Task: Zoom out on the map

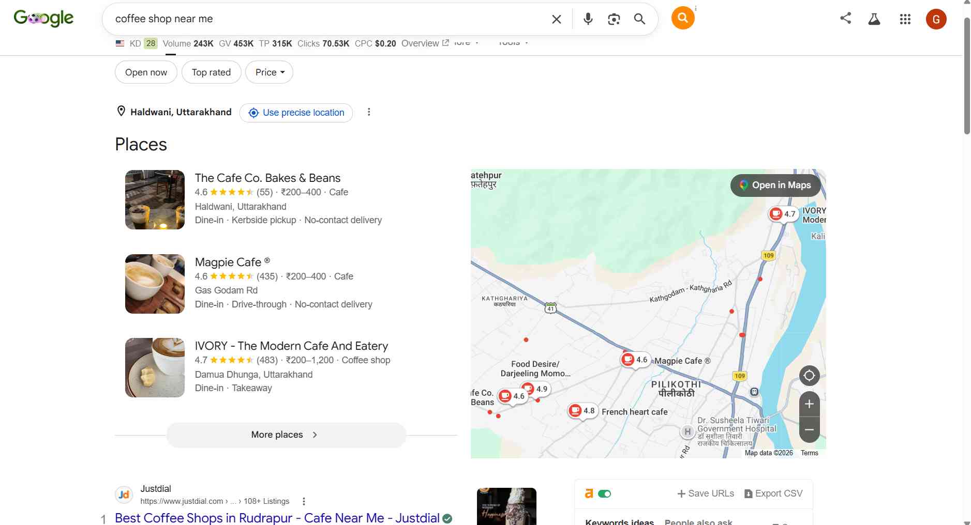Action: (x=809, y=430)
